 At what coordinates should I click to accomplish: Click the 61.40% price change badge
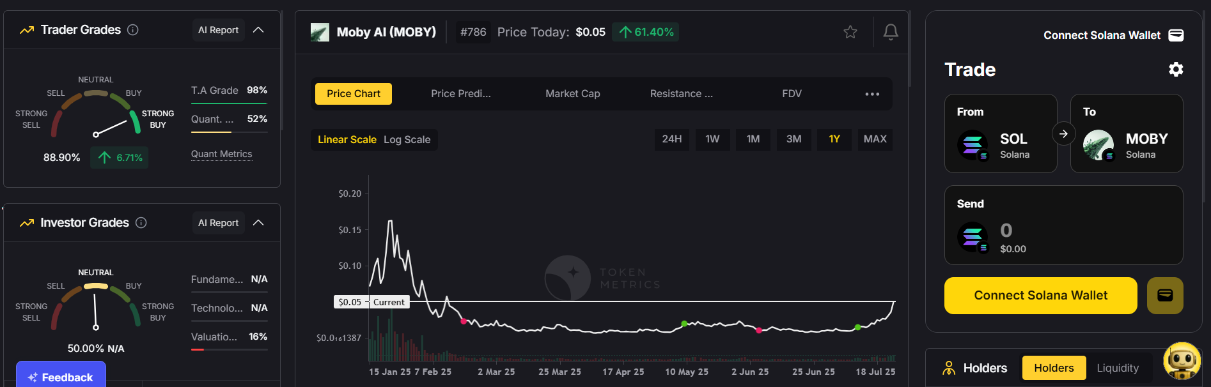[x=646, y=32]
